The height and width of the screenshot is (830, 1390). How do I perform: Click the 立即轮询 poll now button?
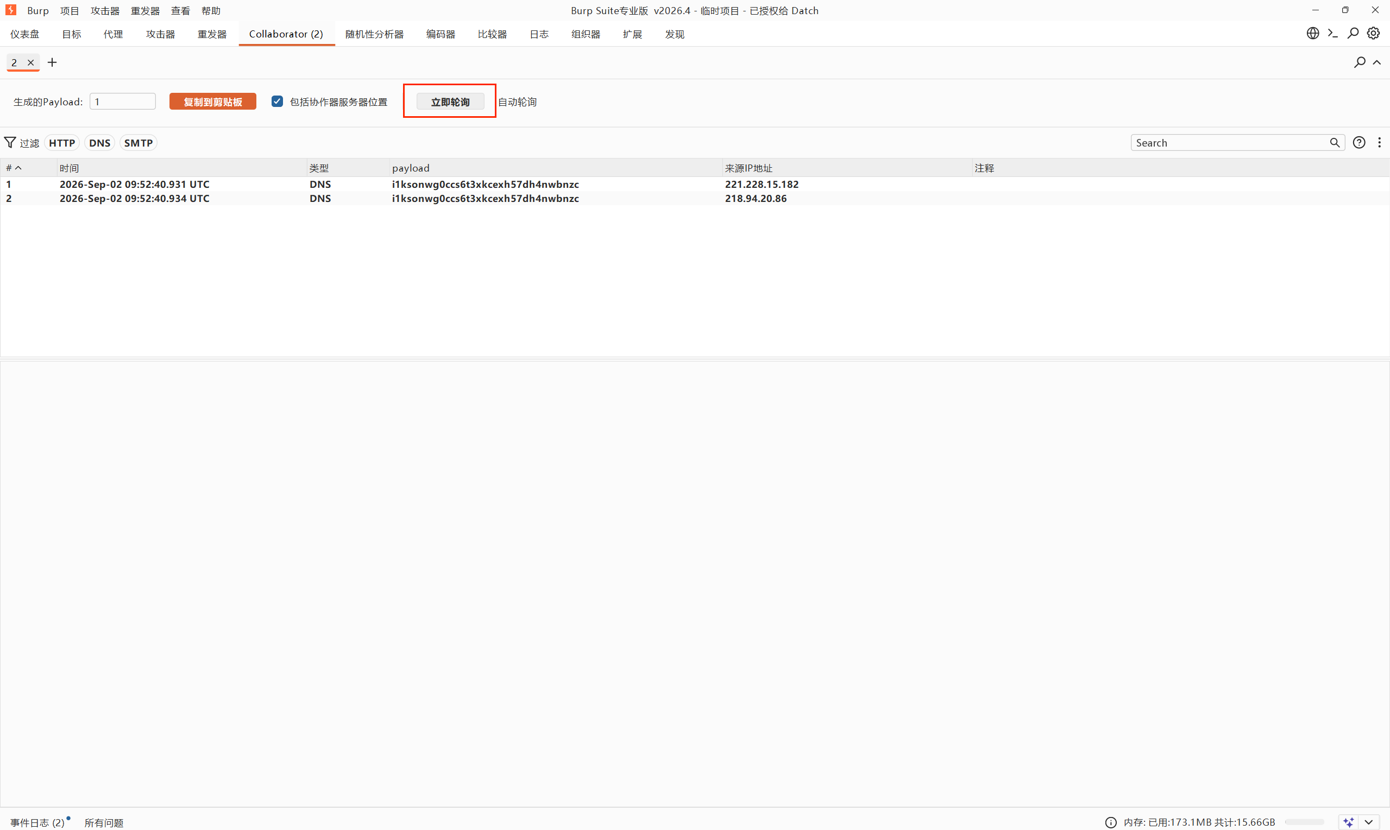[x=450, y=101]
